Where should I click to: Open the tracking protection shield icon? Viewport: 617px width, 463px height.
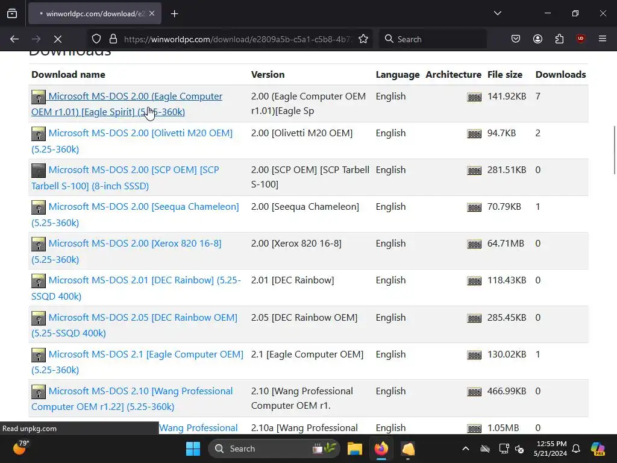pyautogui.click(x=96, y=39)
